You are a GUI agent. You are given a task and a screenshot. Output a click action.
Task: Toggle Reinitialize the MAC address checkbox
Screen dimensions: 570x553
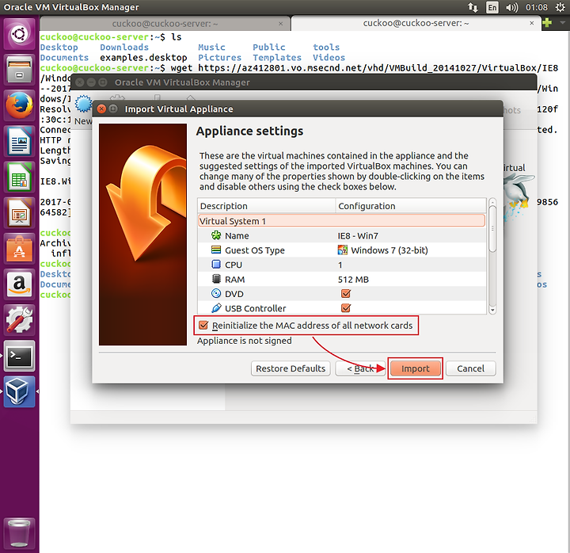pos(203,326)
